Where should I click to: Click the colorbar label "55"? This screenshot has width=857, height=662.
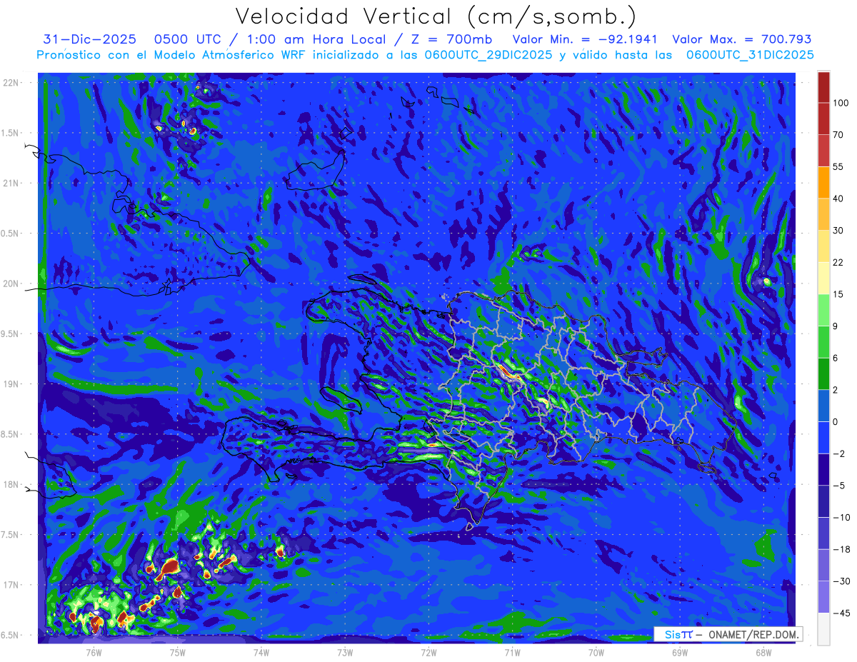(838, 166)
